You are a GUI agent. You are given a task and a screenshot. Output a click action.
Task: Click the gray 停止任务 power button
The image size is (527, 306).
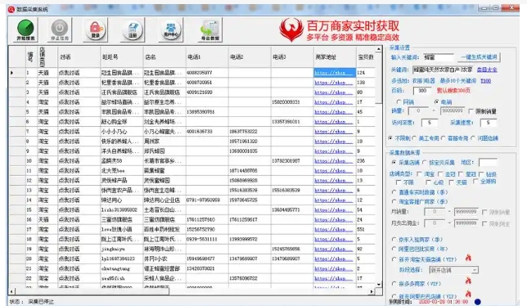pos(60,30)
